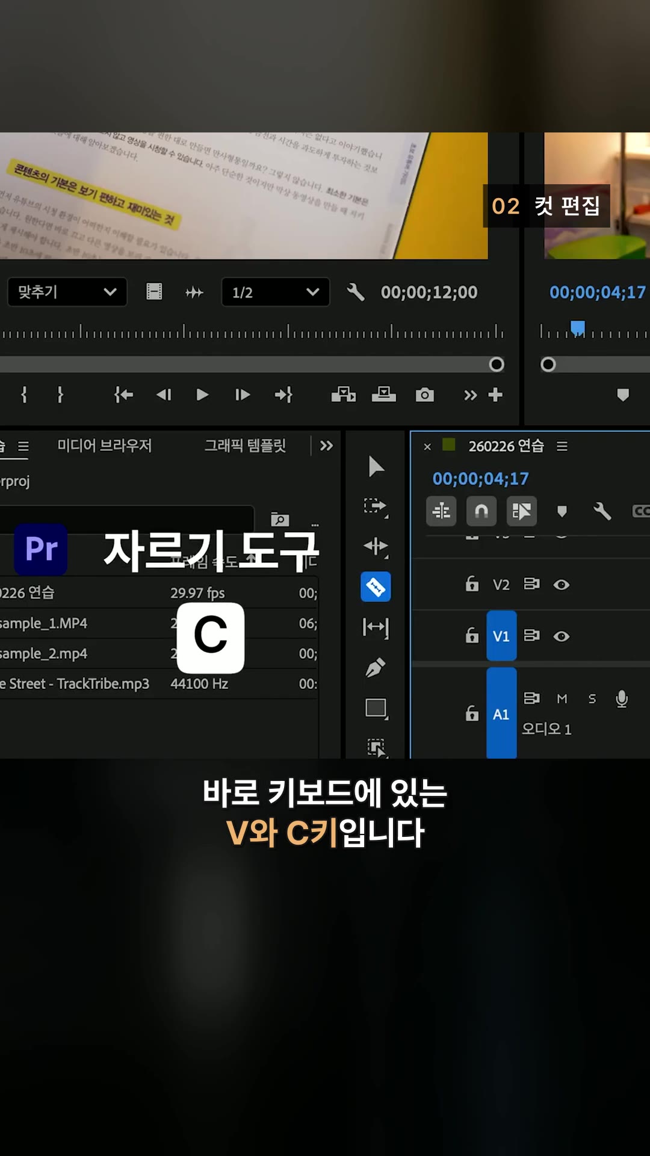Select the Ripple Edit tool
This screenshot has width=650, height=1156.
tap(376, 547)
